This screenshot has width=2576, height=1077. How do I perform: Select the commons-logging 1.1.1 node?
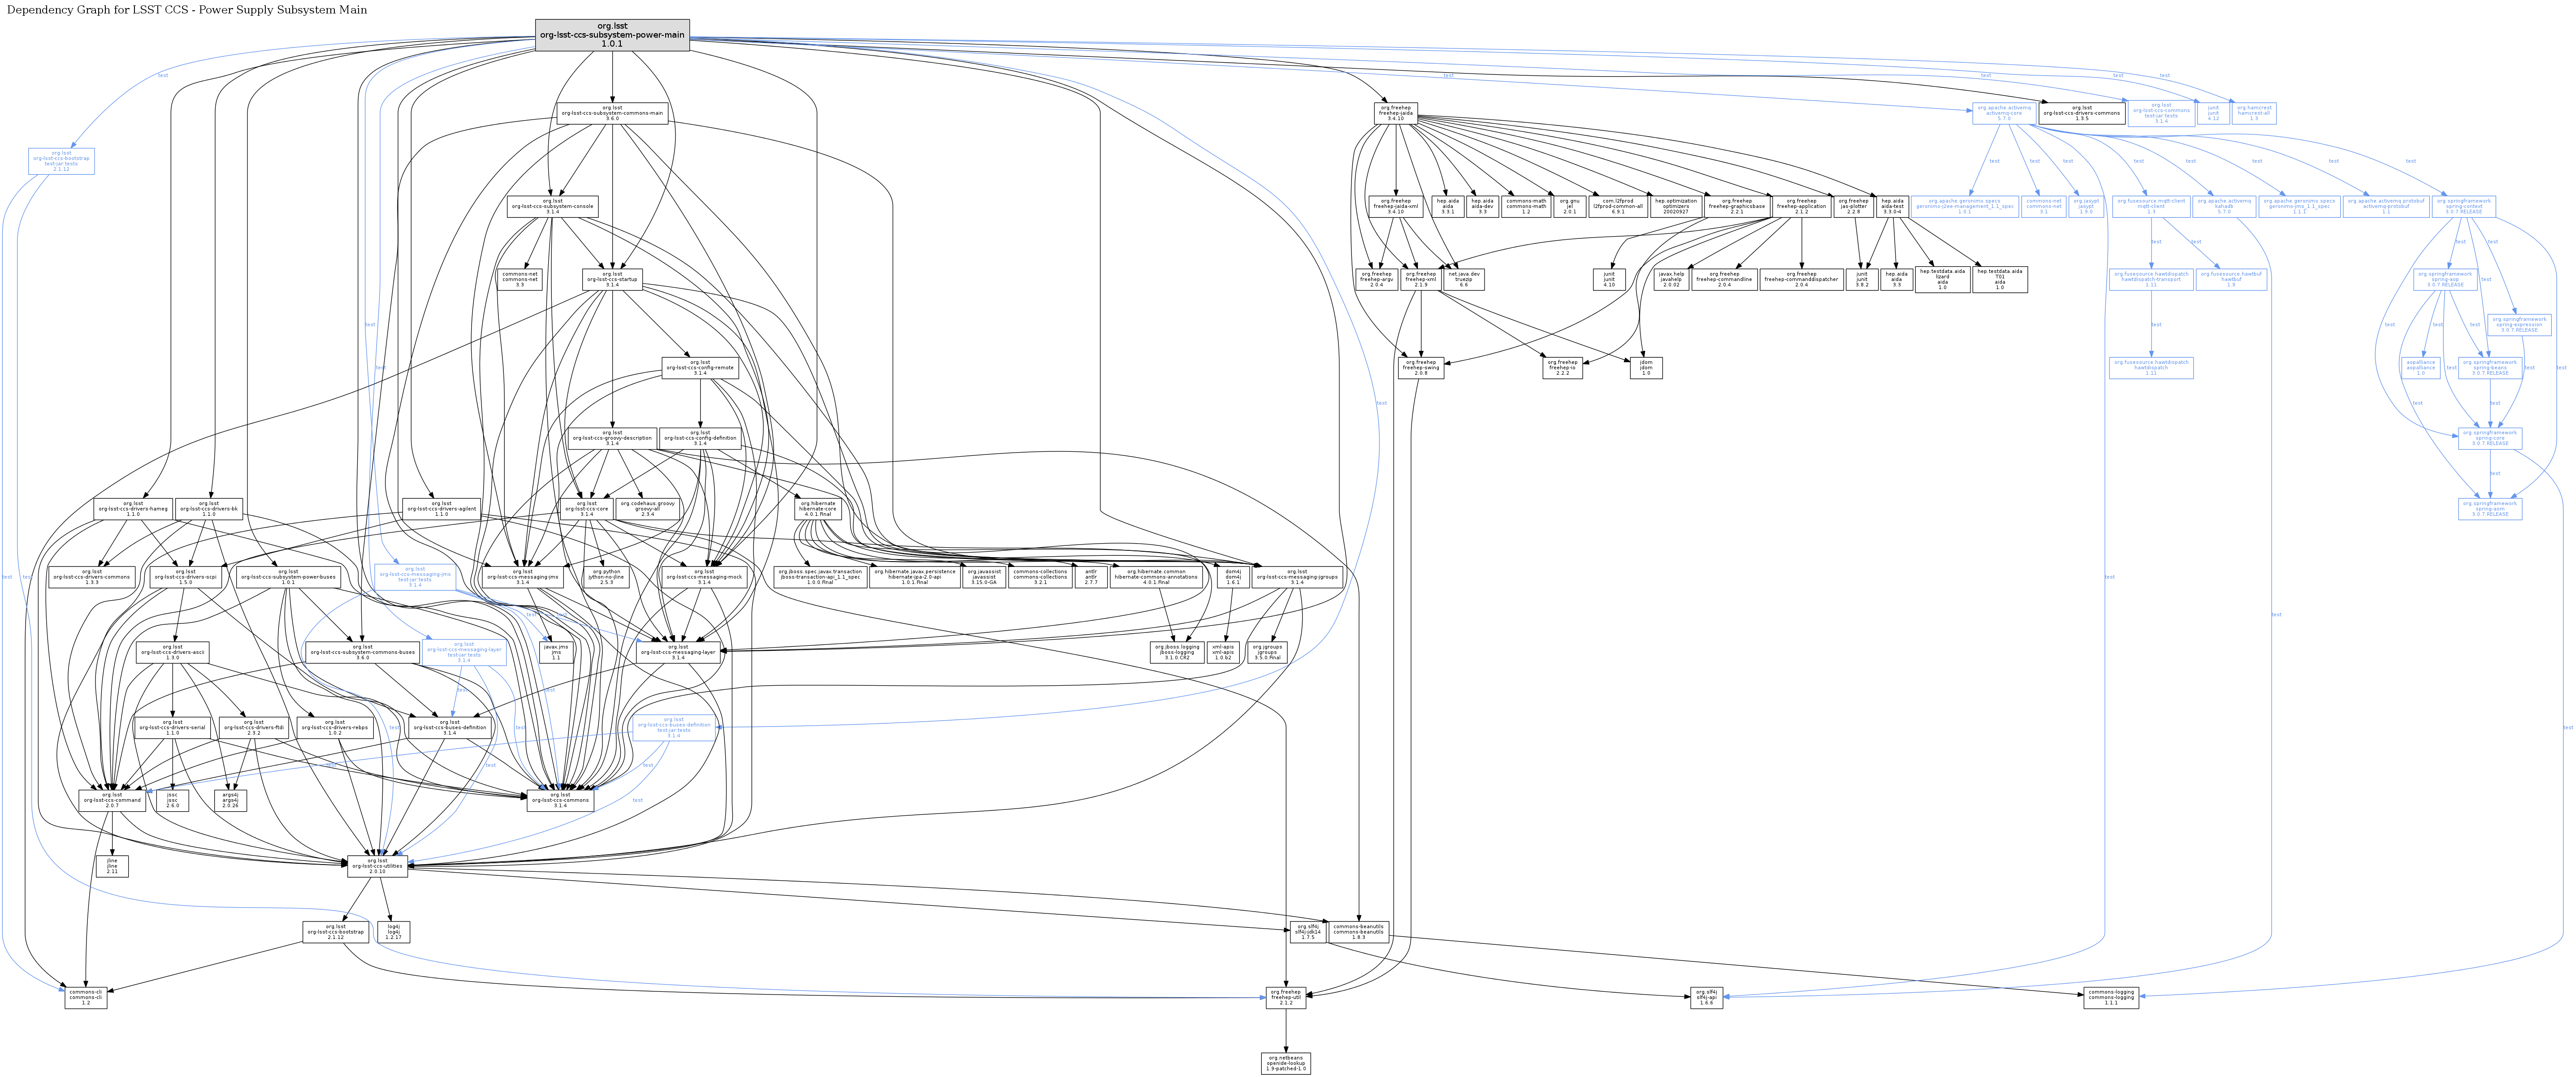(2111, 997)
